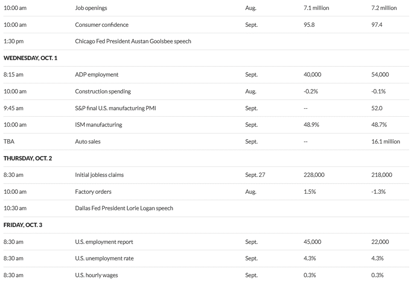The height and width of the screenshot is (282, 411).
Task: Click the Sept. 27 period cell
Action: pyautogui.click(x=255, y=175)
